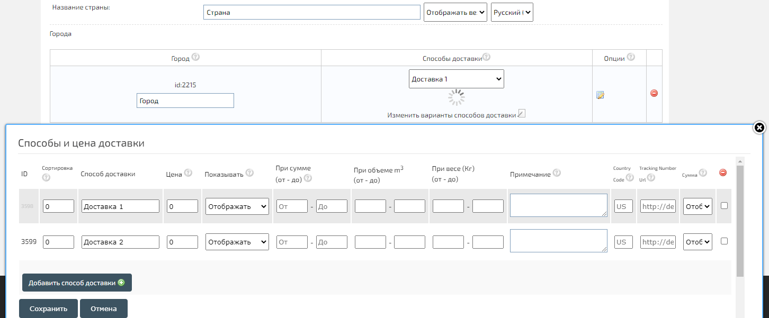Image resolution: width=769 pixels, height=318 pixels.
Task: Close the delivery methods popup
Action: click(759, 128)
